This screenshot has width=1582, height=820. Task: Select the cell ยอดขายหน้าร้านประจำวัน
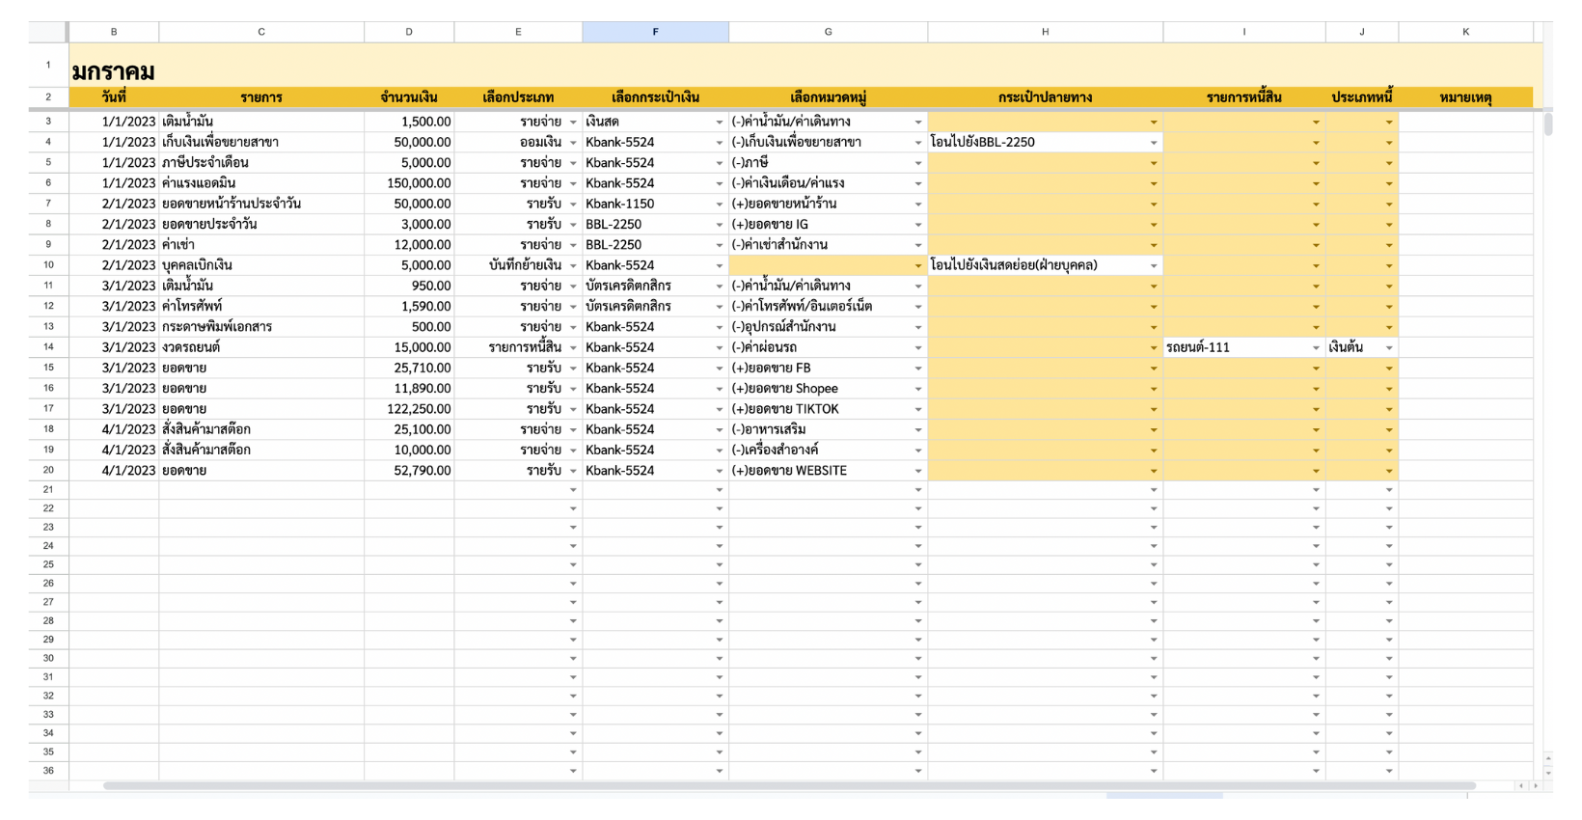(261, 204)
